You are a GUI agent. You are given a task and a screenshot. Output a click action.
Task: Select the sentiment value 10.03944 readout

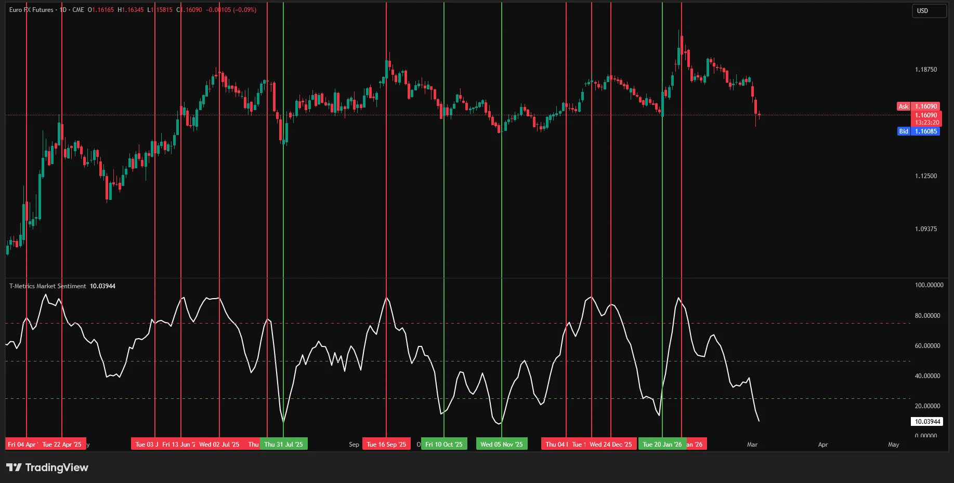tap(103, 286)
